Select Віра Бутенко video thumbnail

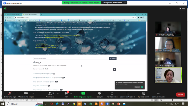pyautogui.click(x=168, y=44)
